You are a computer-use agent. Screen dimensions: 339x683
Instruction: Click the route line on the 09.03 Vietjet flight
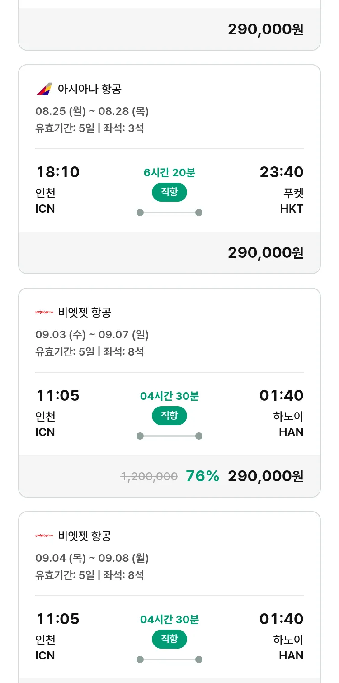[169, 436]
